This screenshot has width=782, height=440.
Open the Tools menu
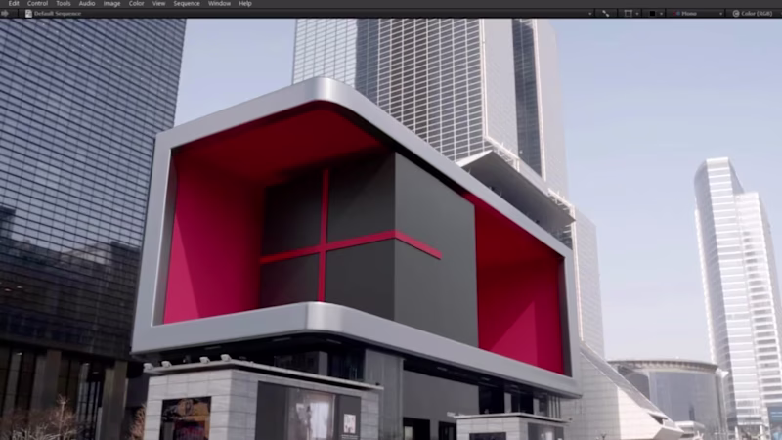click(x=64, y=4)
